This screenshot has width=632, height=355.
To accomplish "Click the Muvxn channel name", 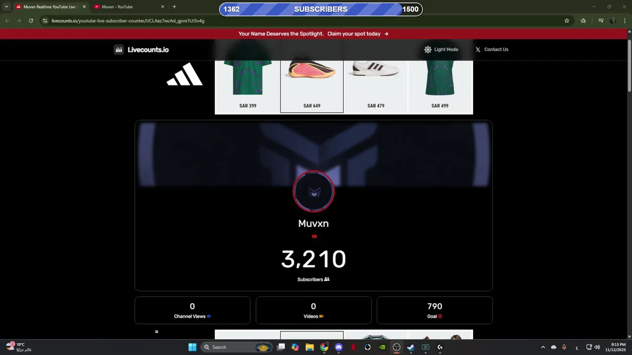I will pos(314,223).
